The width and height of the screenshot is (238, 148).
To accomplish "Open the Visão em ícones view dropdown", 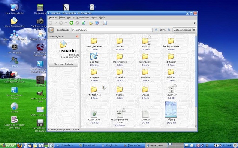I will pos(184,30).
